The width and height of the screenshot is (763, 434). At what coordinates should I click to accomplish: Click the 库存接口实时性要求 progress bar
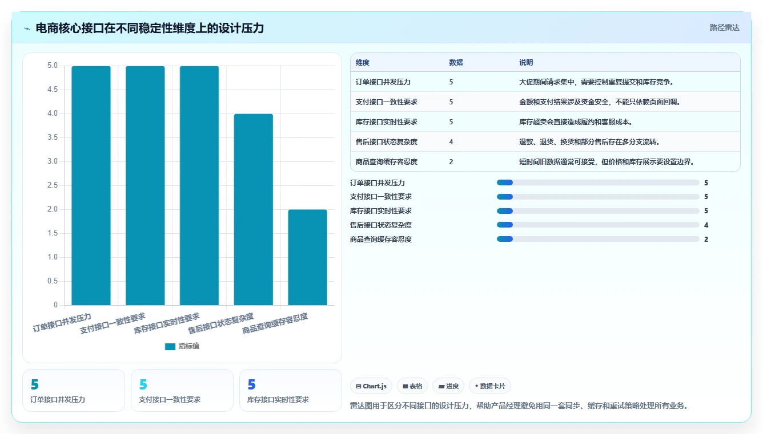click(598, 211)
